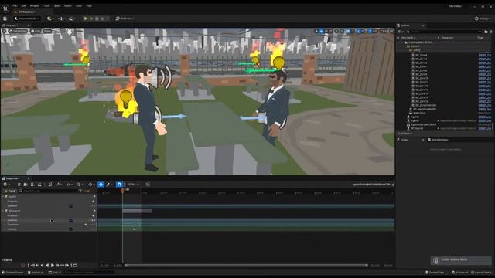This screenshot has width=495, height=278.
Task: Open the Sequencer frame rate dropdown
Action: click(x=133, y=185)
